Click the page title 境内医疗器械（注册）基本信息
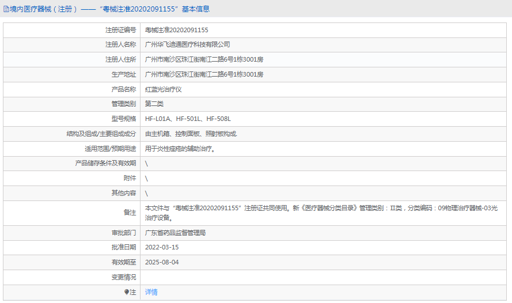 [109, 9]
